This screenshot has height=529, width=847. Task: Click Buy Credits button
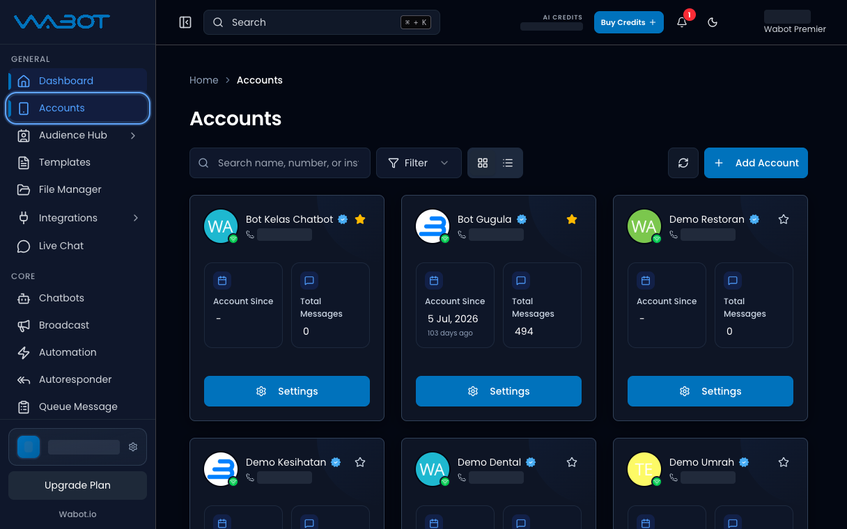628,22
